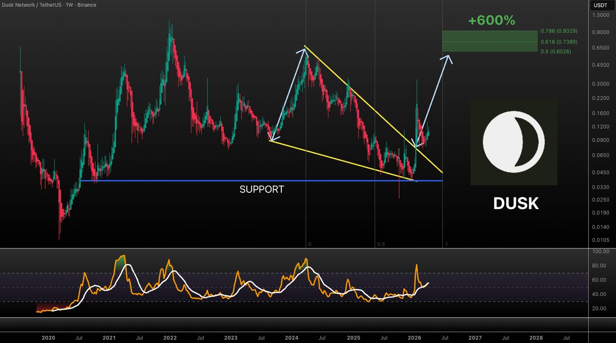This screenshot has width=616, height=343.
Task: Click the 0.0250 price axis label
Action: point(602,199)
